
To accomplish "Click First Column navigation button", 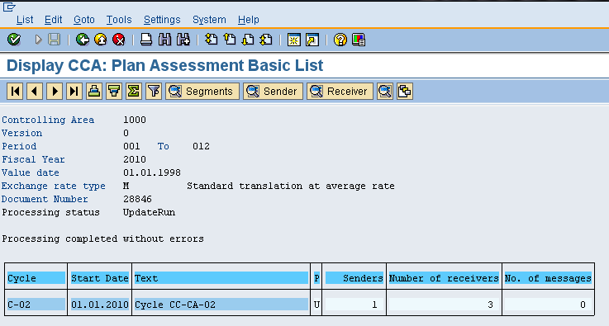I will pos(15,92).
